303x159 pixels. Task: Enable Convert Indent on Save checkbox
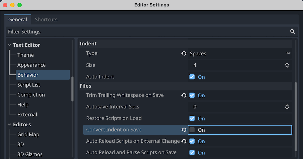click(192, 130)
